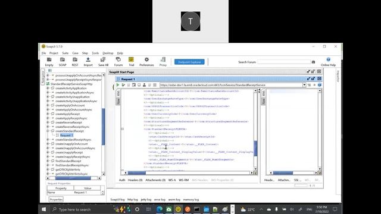
Task: Open the WS-A tab
Action: click(172, 180)
